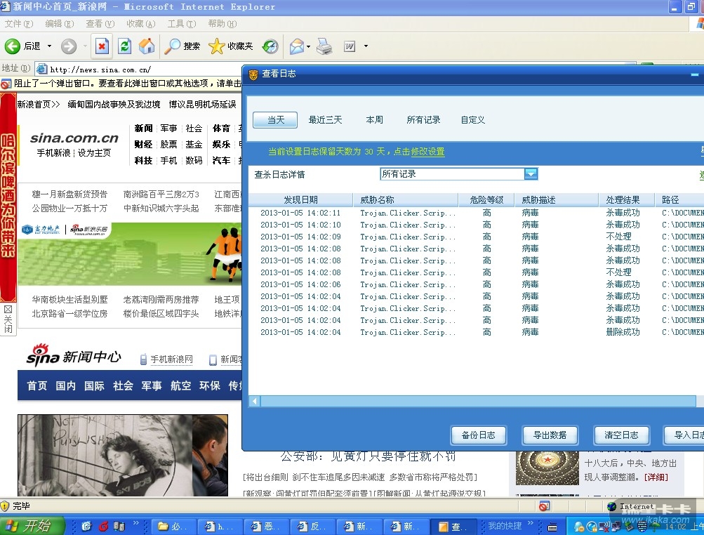Open the History clock icon
This screenshot has width=704, height=535.
270,46
